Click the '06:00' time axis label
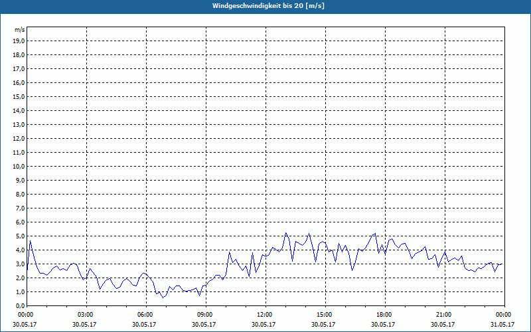Viewport: 531px width, 332px height. [146, 315]
